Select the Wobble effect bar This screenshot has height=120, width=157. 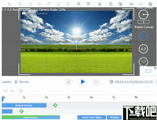pos(114,117)
